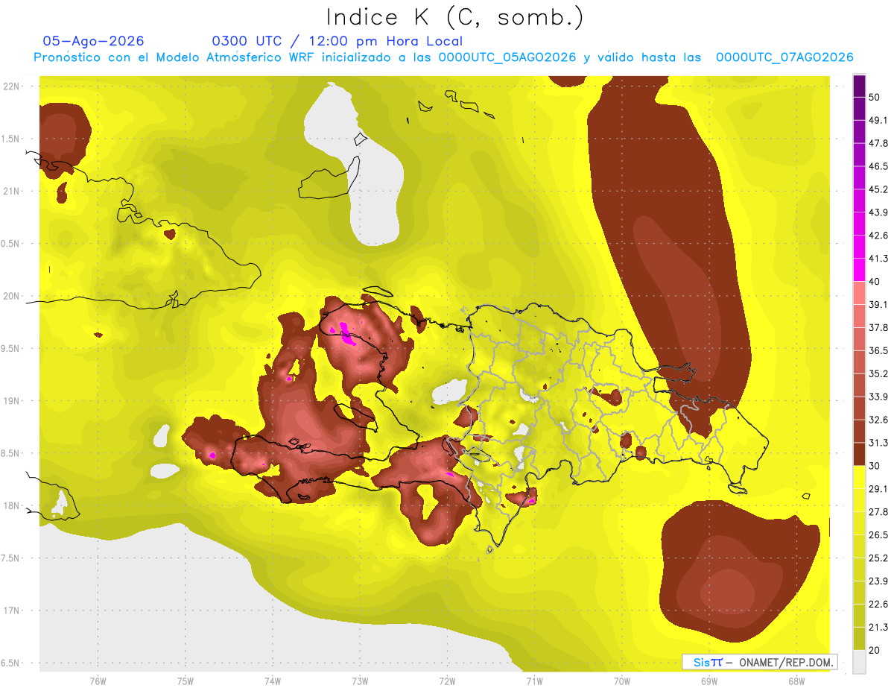This screenshot has width=894, height=691.
Task: Click the '37.8' value on the color scale
Action: [x=878, y=328]
